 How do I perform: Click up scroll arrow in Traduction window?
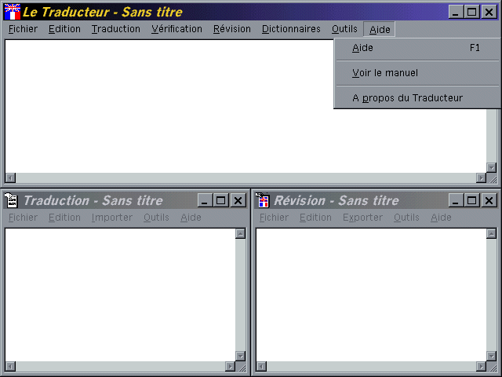tap(241, 233)
